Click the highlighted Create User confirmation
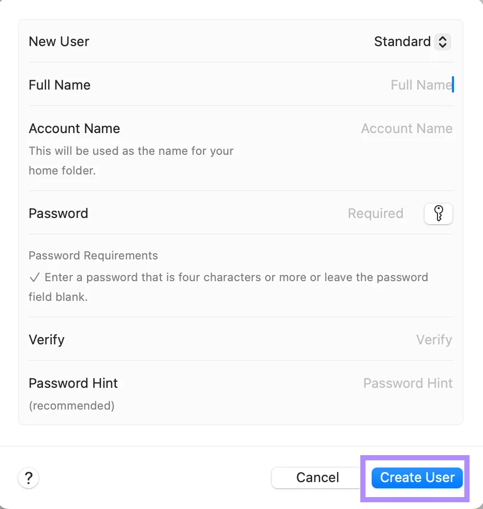The width and height of the screenshot is (483, 509). [416, 477]
